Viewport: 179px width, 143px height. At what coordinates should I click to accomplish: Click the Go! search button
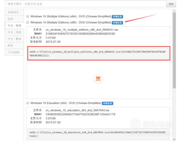coord(171,4)
